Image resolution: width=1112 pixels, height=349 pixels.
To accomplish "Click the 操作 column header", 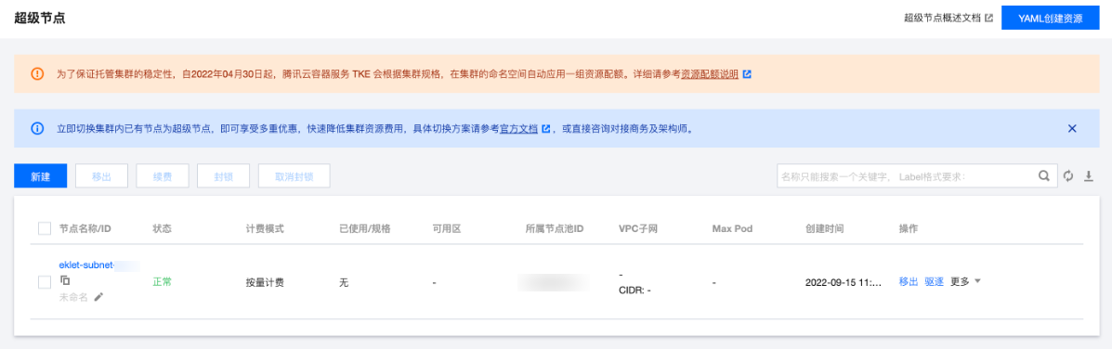I will (909, 228).
